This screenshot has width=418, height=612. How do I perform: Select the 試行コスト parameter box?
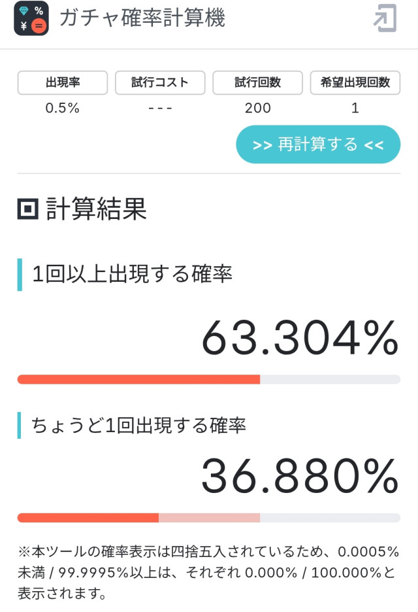160,82
